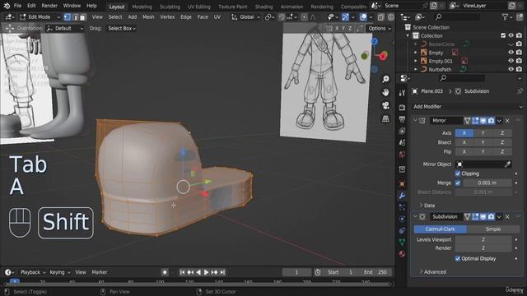Enable Mirror Axis Y toggle
Screen dimensions: 527x296
(x=483, y=133)
